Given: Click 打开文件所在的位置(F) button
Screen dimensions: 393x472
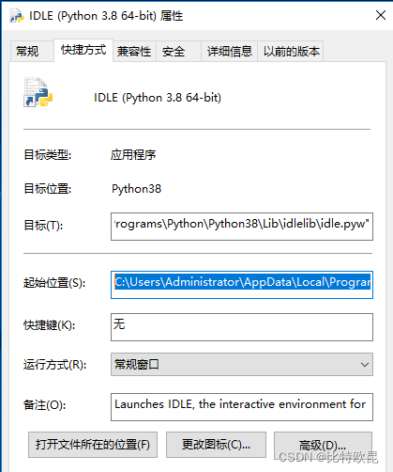Looking at the screenshot, I should [93, 445].
